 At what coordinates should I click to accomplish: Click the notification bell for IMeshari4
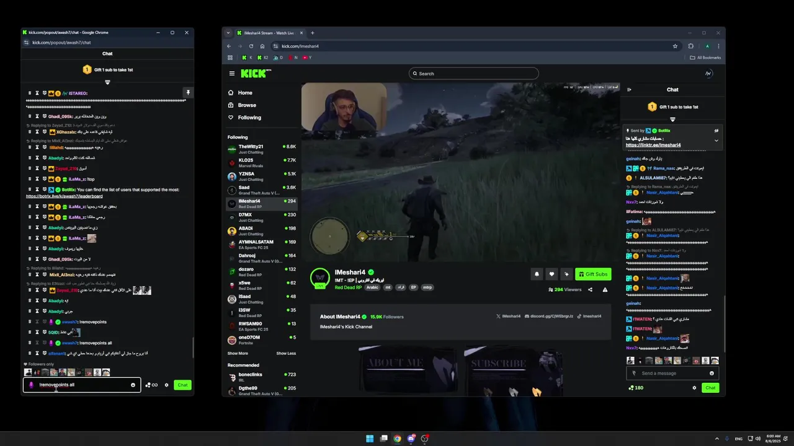(537, 274)
